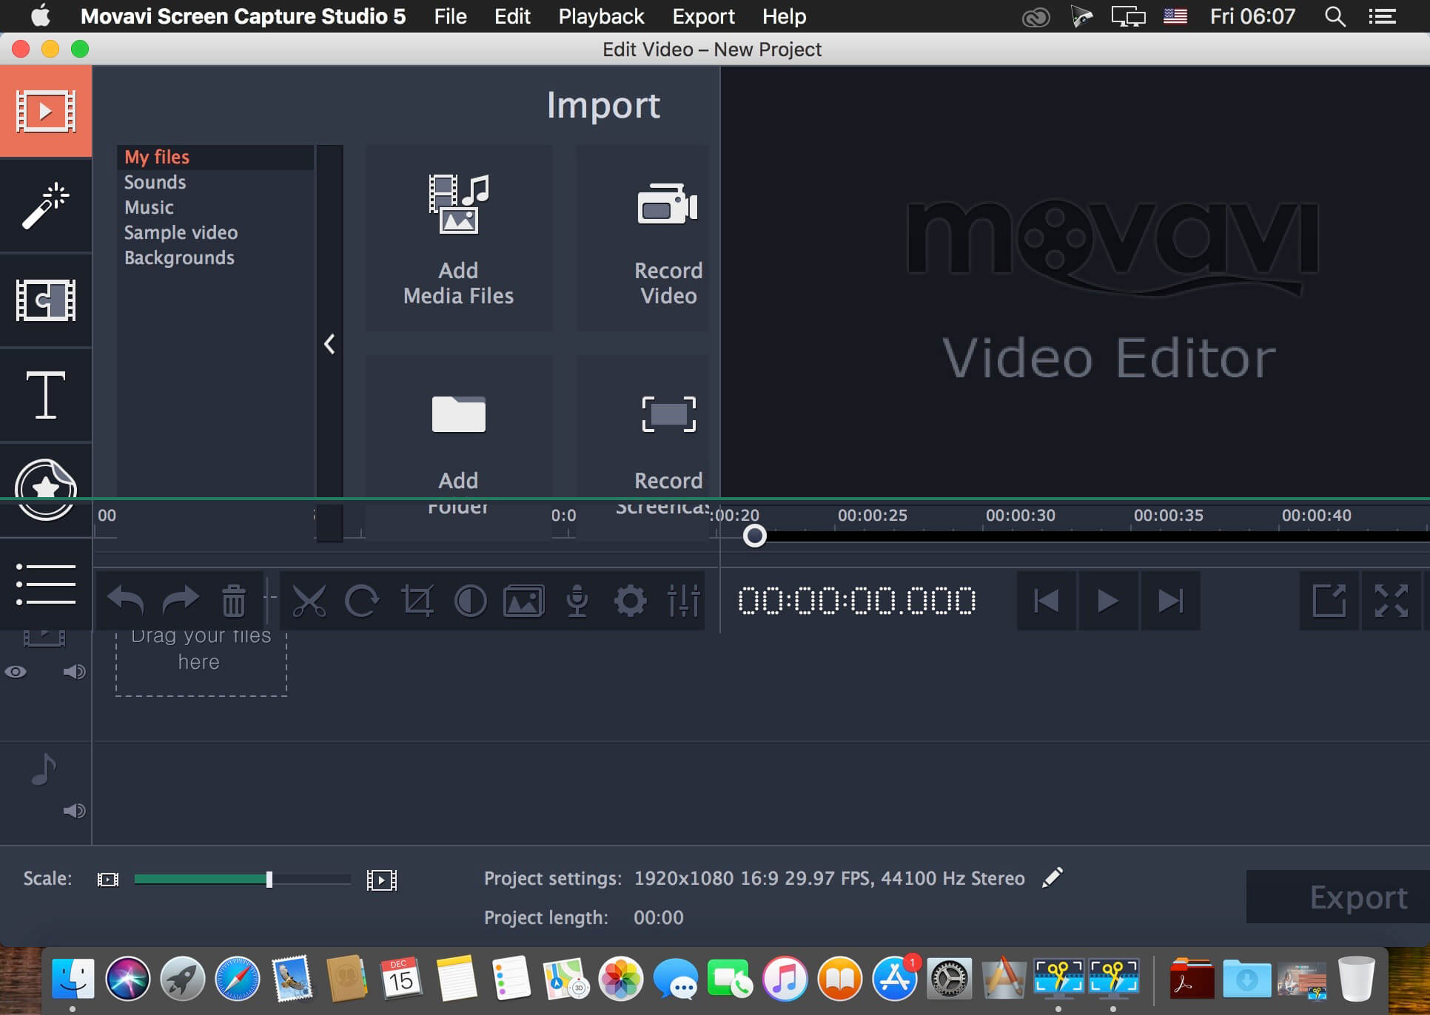This screenshot has width=1430, height=1015.
Task: Open Safari from the dock
Action: click(237, 979)
